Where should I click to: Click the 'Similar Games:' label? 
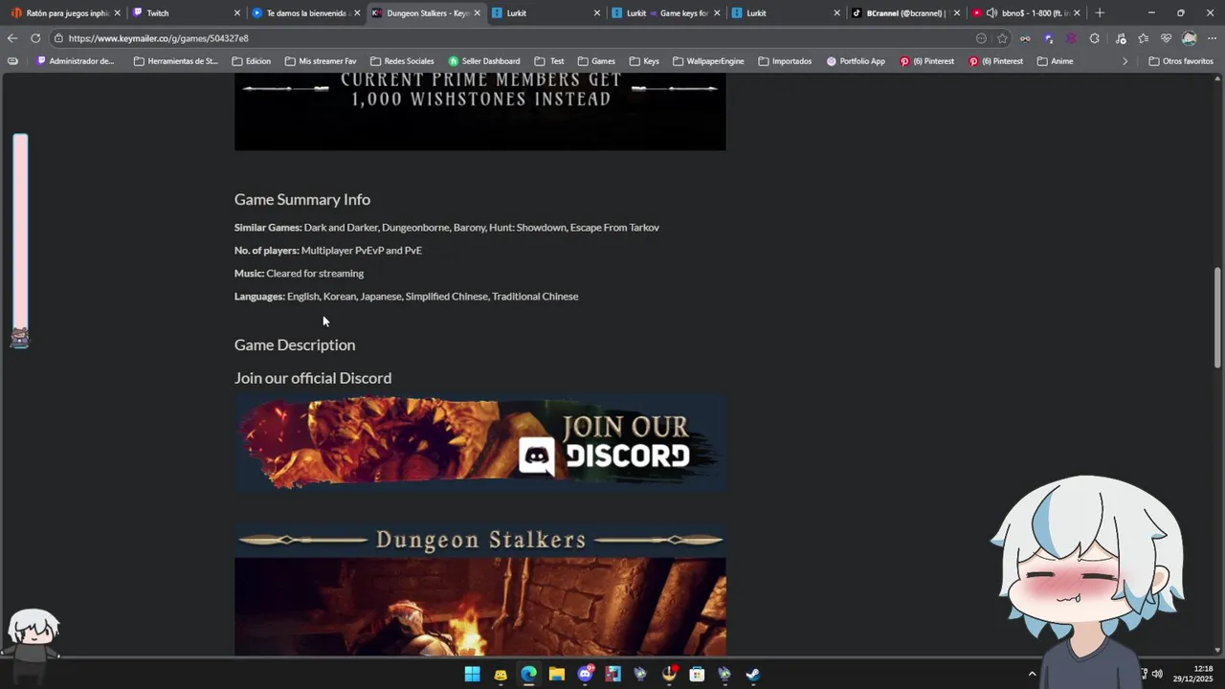pos(268,227)
